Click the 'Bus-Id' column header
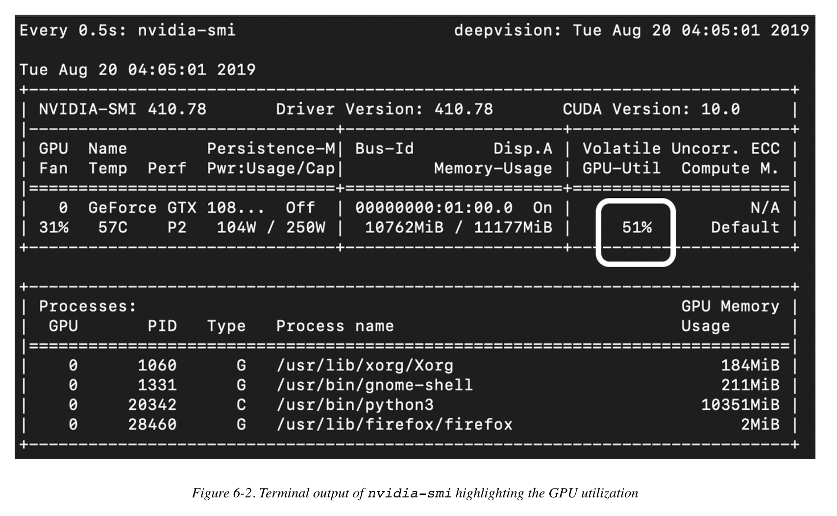 385,148
